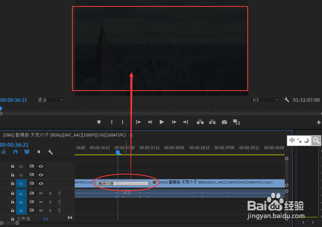Click the fx badge on V1 clip
Screen dimensions: 322x227
click(154, 182)
